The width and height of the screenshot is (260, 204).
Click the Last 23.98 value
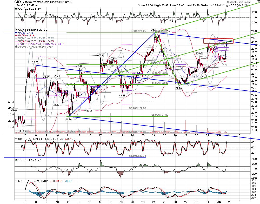192,5
